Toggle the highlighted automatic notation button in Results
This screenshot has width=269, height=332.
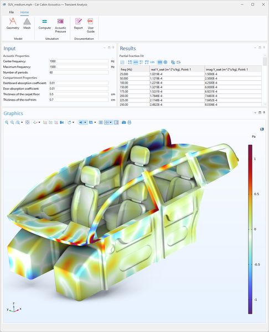pos(136,62)
